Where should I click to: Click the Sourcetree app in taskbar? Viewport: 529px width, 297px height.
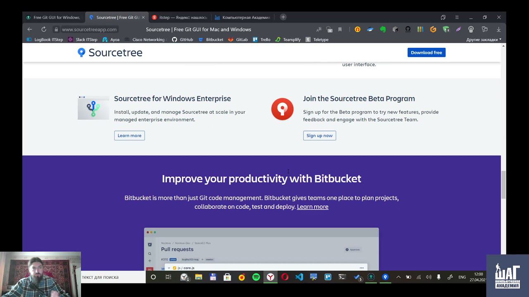click(x=385, y=277)
